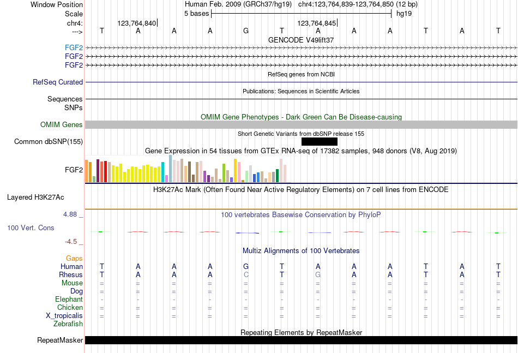Select the Scale label in the left margin

(74, 14)
